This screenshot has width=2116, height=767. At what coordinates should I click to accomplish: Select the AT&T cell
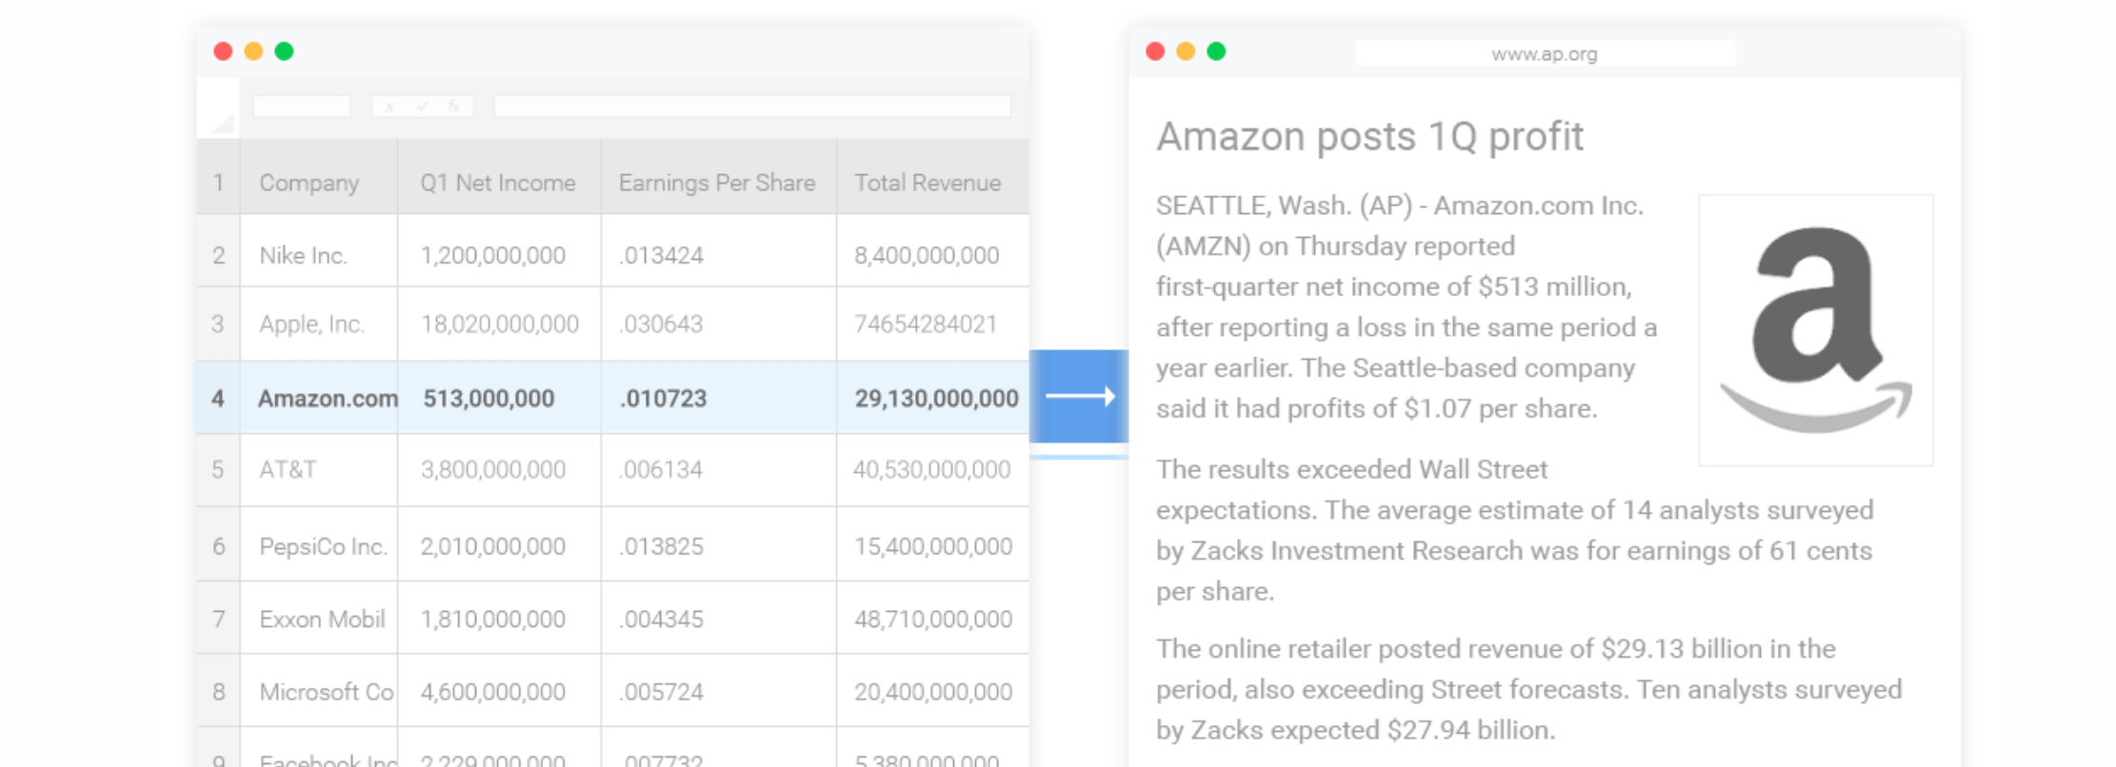tap(318, 470)
